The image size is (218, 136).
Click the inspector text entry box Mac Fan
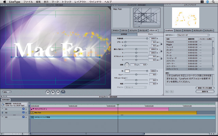pos(121,18)
